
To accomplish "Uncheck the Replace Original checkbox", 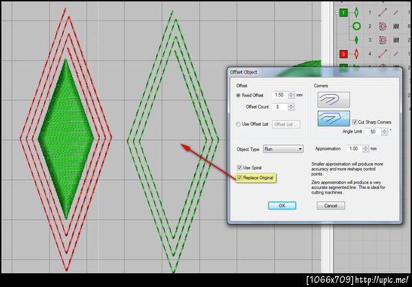I will [x=240, y=178].
